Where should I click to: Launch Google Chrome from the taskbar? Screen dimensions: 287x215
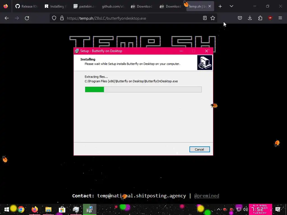(x=21, y=209)
